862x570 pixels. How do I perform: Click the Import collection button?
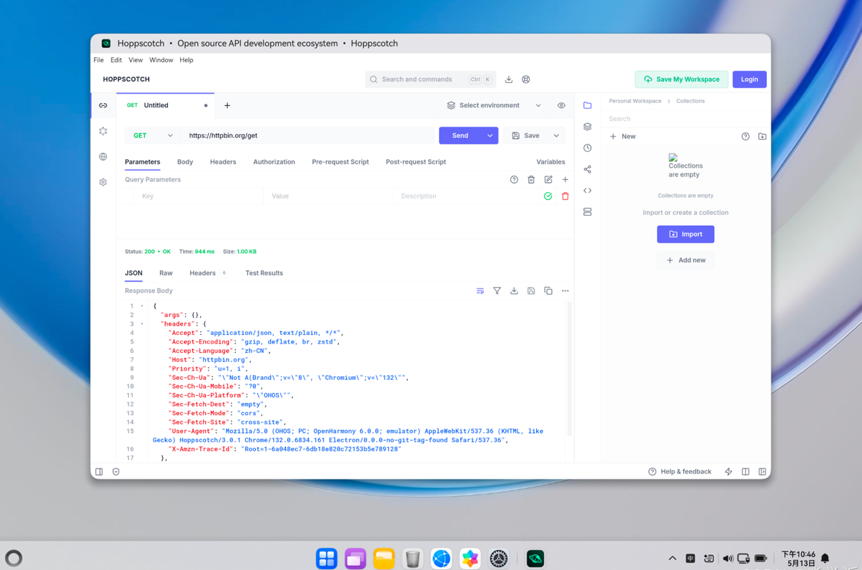(x=685, y=234)
